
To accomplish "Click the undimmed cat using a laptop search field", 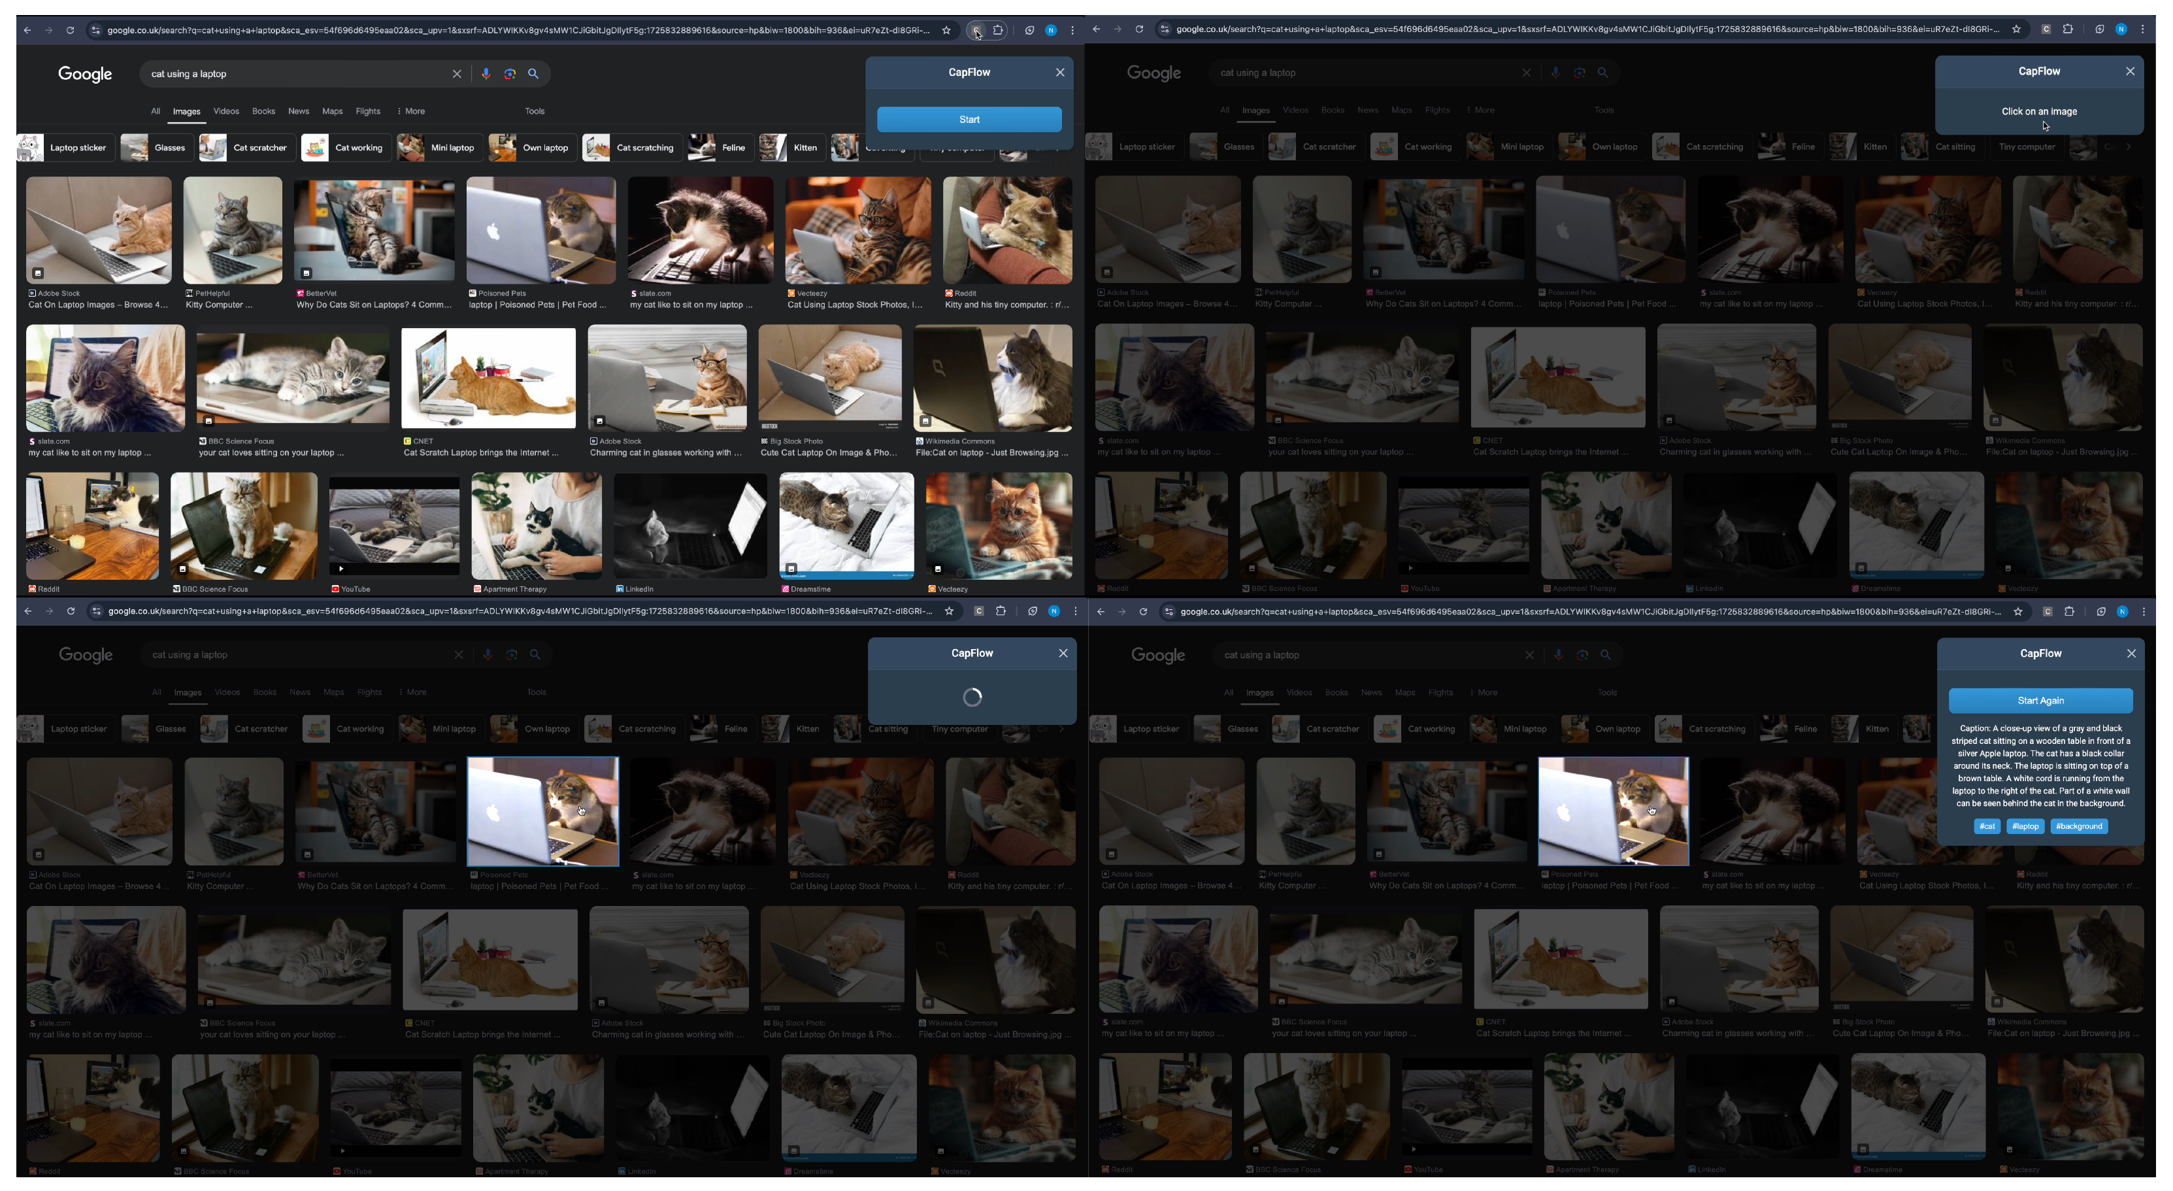I will 295,73.
